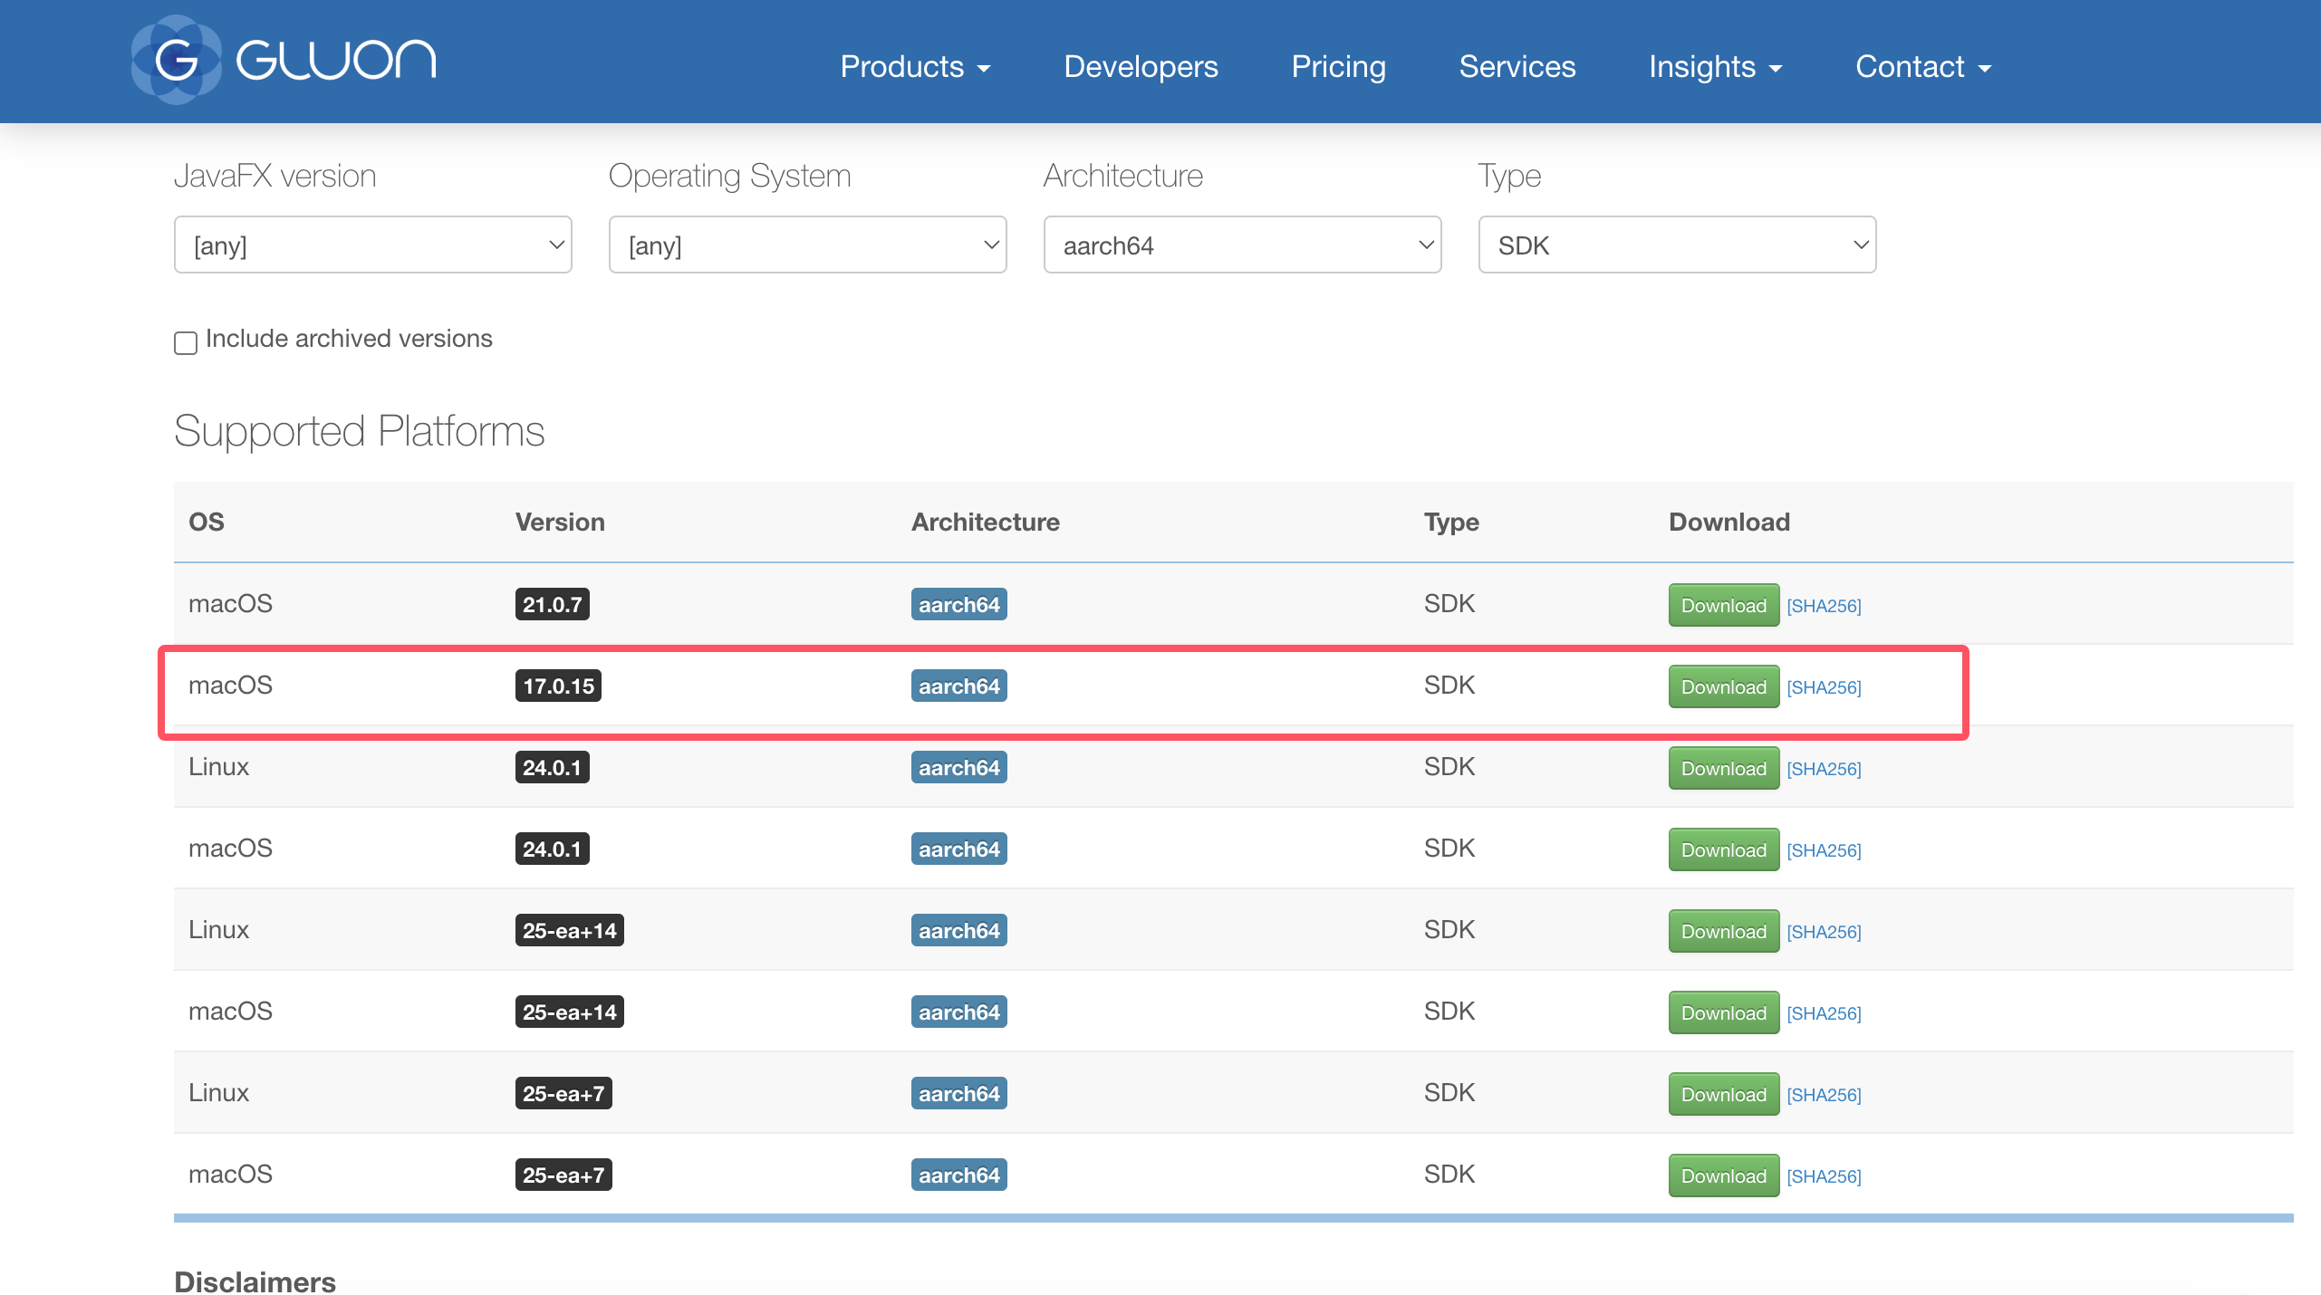Open the Operating System dropdown
Image resolution: width=2321 pixels, height=1295 pixels.
tap(807, 245)
